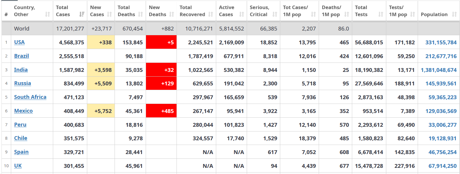Viewport: 460px width, 174px height.
Task: Follow the Chile link
Action: (21, 138)
